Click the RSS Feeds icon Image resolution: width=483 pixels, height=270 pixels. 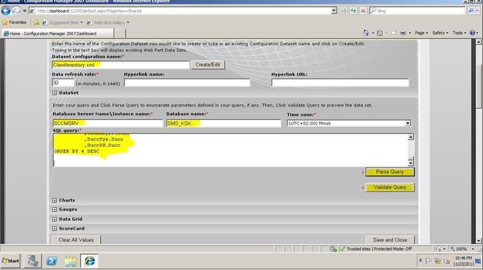[x=379, y=33]
